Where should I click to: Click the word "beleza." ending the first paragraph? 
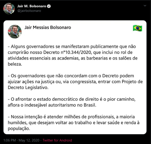coord(15,64)
